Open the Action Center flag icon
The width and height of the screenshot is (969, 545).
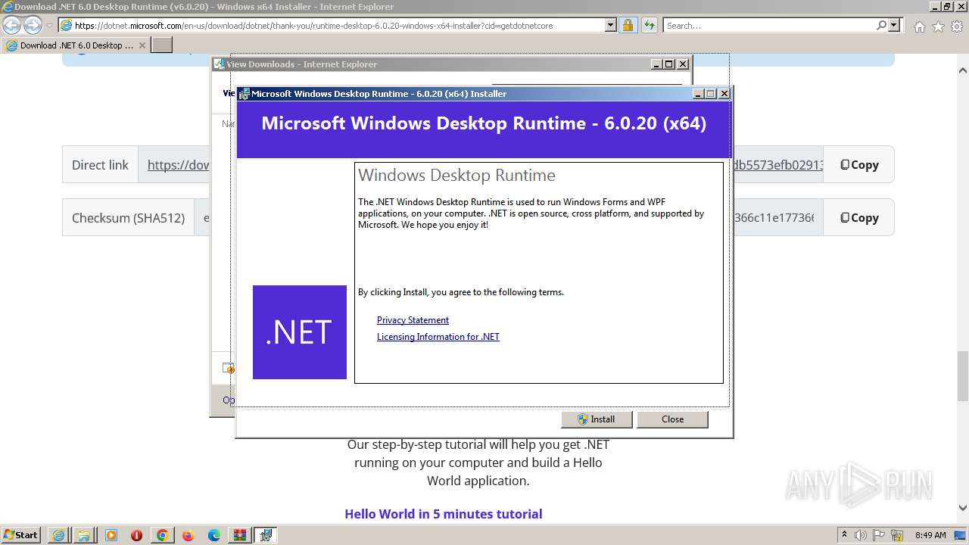click(x=880, y=535)
